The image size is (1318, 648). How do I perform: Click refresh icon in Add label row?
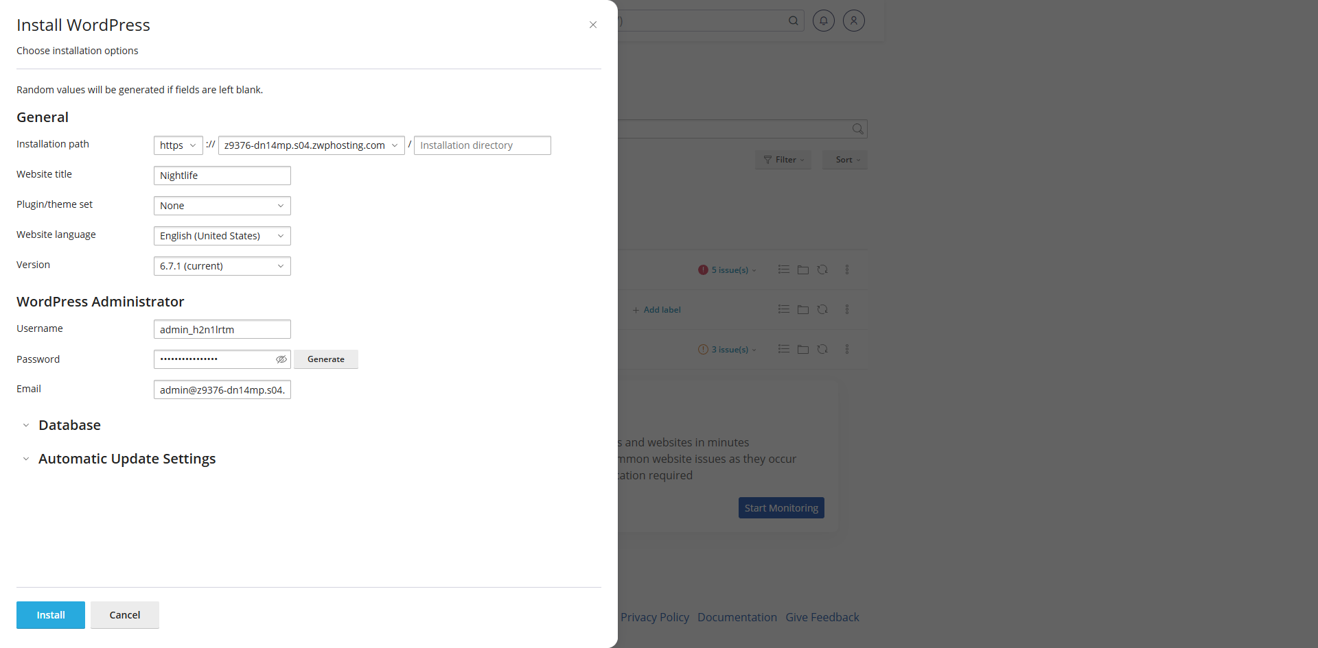click(822, 309)
